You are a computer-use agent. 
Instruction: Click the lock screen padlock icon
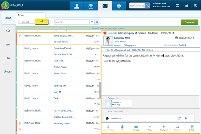click(x=187, y=6)
